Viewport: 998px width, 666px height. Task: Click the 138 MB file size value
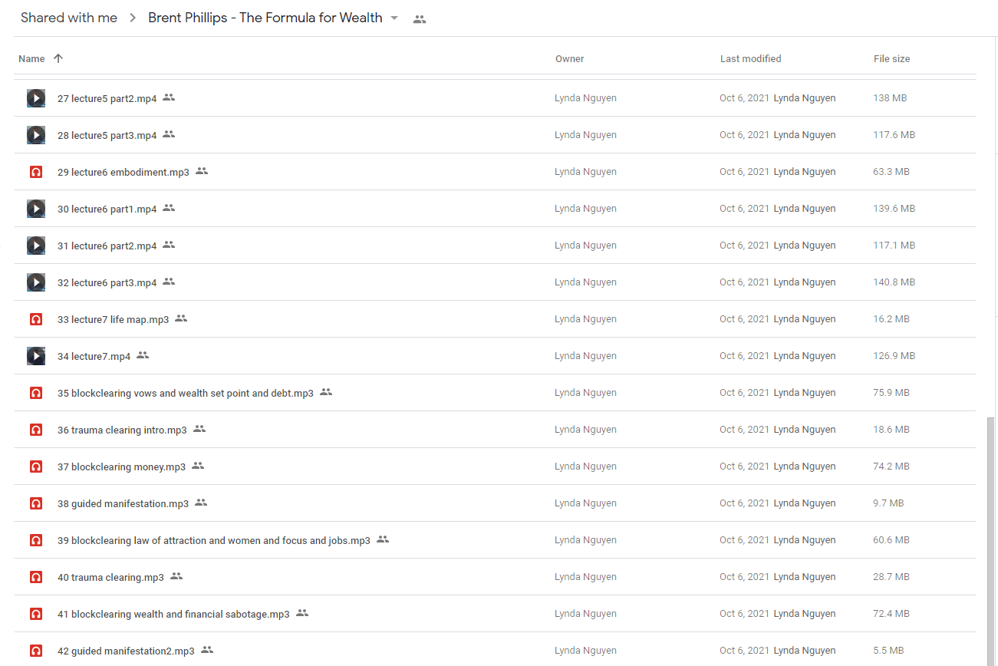pos(891,98)
